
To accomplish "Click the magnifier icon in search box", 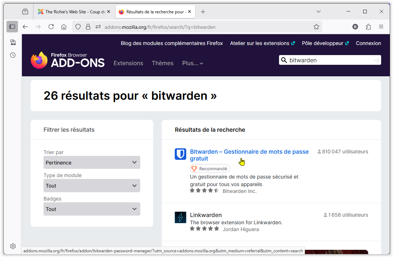I will [x=284, y=60].
